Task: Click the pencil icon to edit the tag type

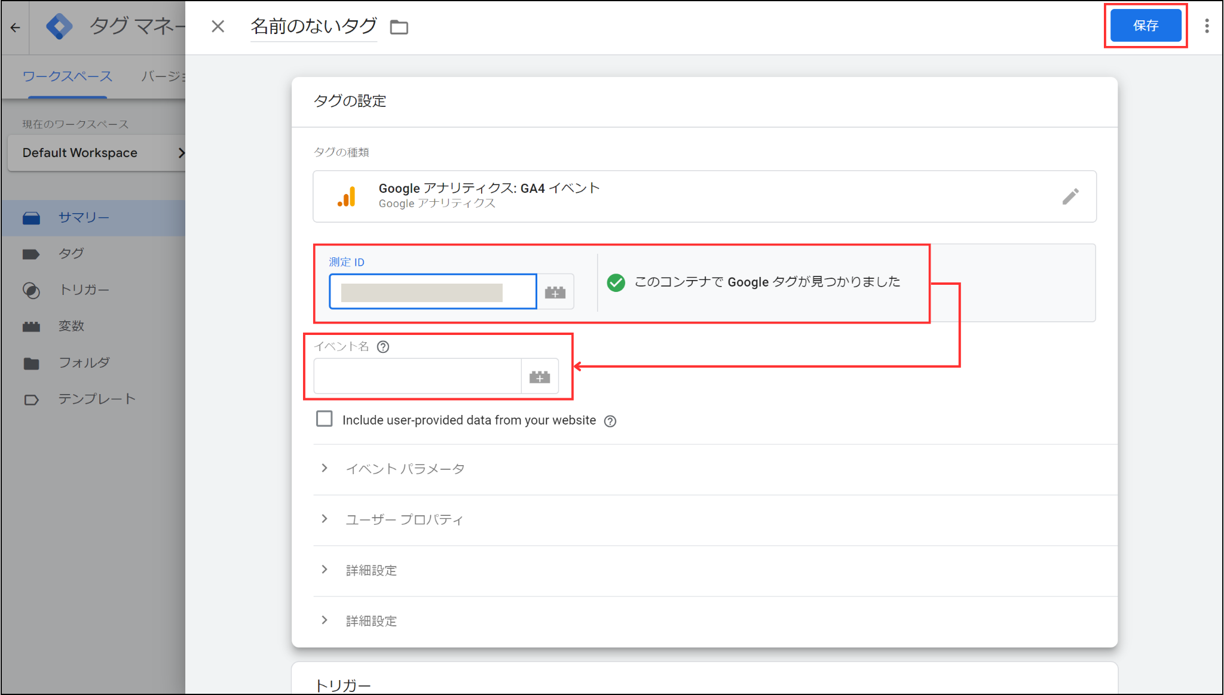Action: tap(1070, 196)
